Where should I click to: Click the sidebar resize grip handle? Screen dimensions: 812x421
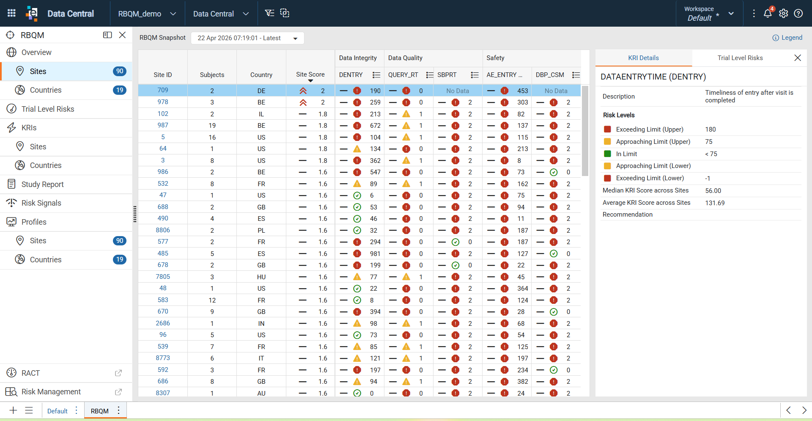point(135,214)
